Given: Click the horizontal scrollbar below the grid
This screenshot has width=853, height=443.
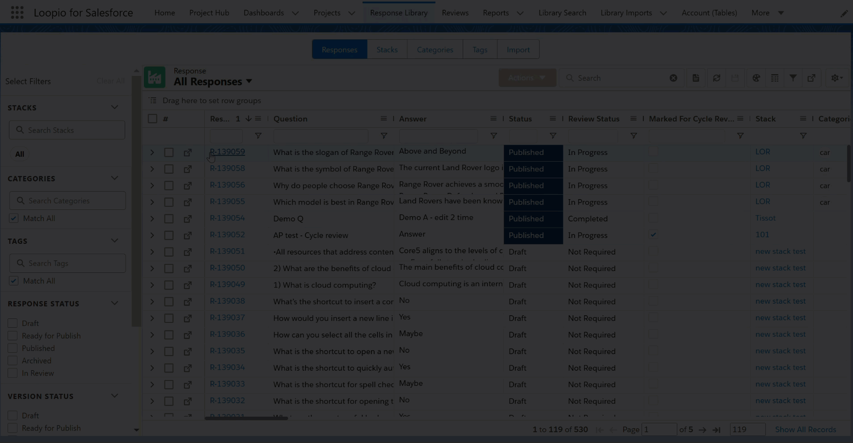Looking at the screenshot, I should (x=246, y=418).
